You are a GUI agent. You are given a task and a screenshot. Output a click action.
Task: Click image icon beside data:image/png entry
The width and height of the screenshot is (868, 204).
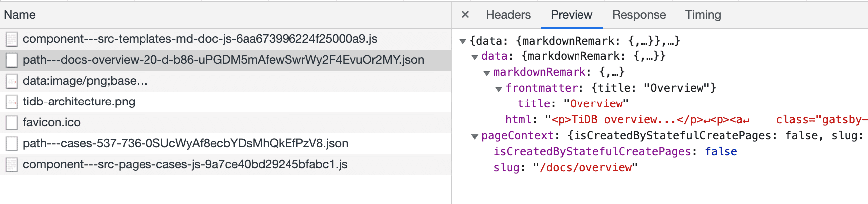12,81
